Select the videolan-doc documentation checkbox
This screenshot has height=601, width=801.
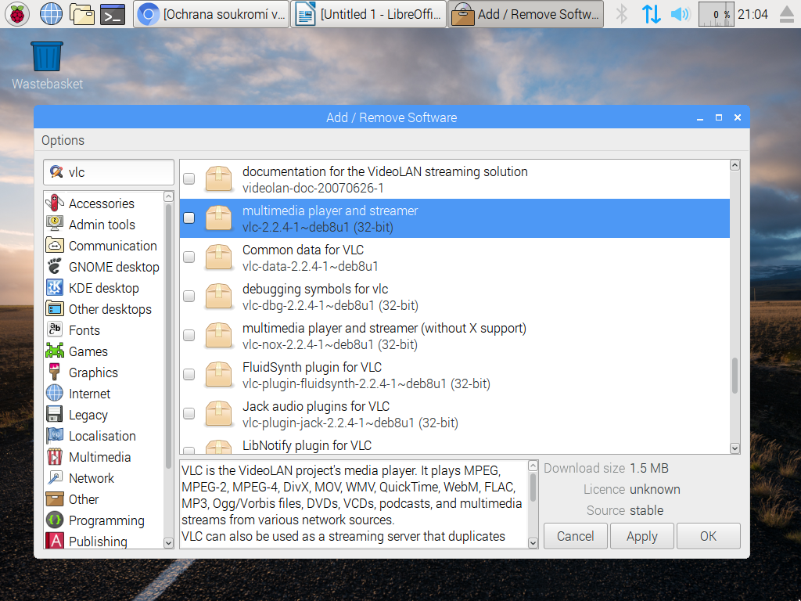pos(188,178)
